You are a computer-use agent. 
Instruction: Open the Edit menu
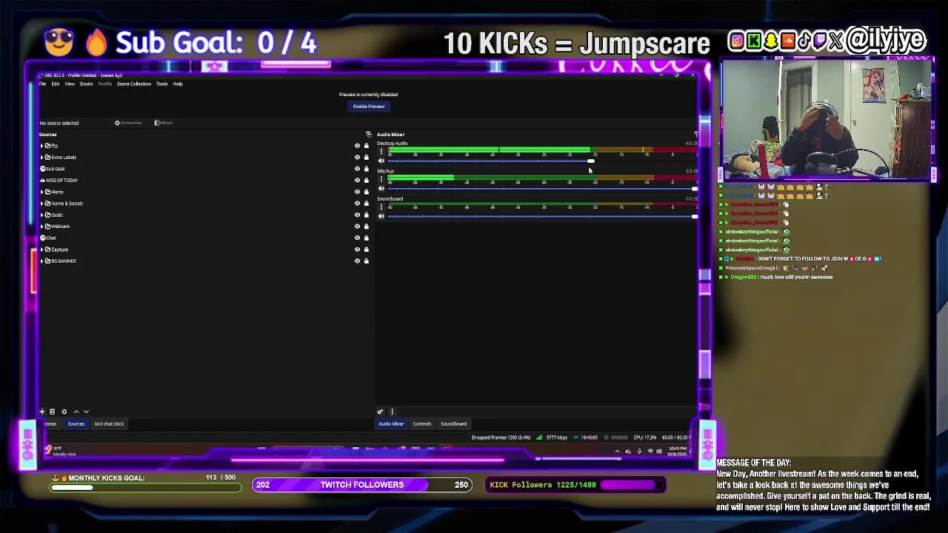click(55, 84)
